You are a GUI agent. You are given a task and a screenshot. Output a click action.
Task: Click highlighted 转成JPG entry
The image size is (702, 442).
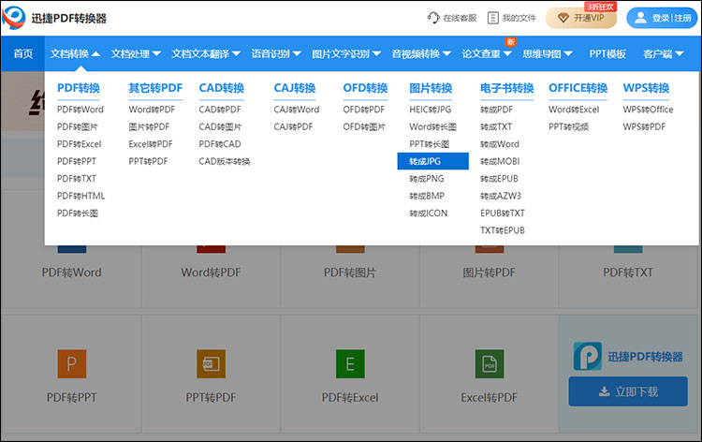tap(433, 161)
